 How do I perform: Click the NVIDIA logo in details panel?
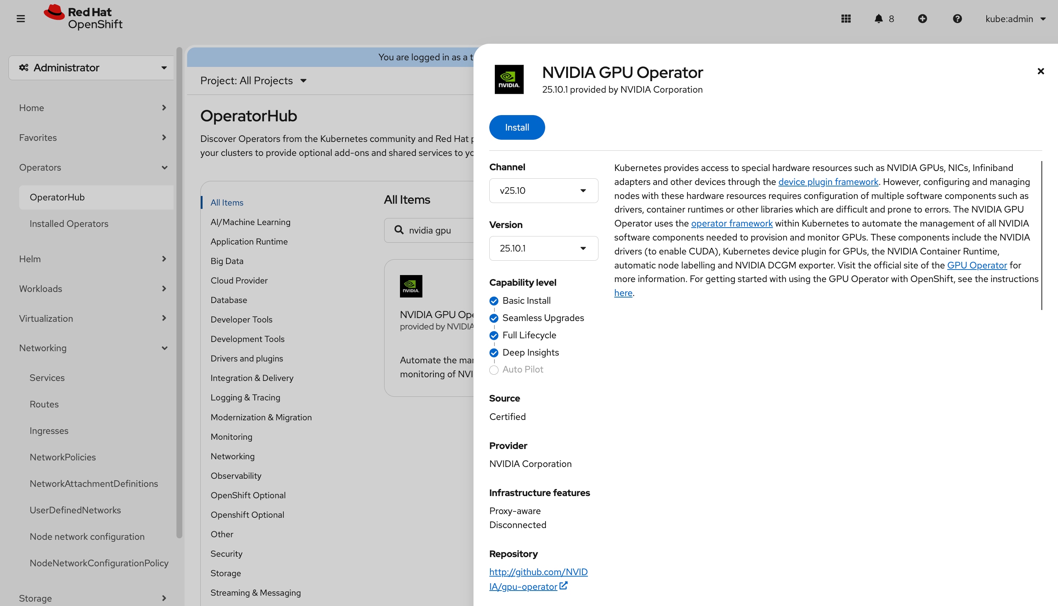click(509, 79)
